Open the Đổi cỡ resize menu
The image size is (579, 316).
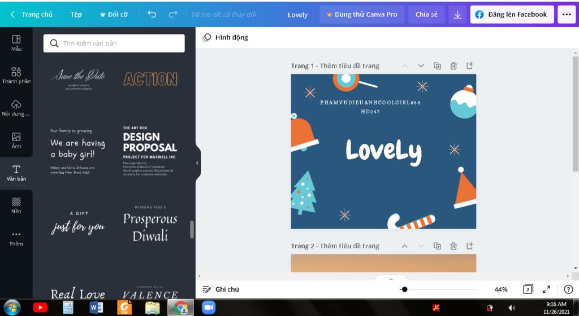114,14
